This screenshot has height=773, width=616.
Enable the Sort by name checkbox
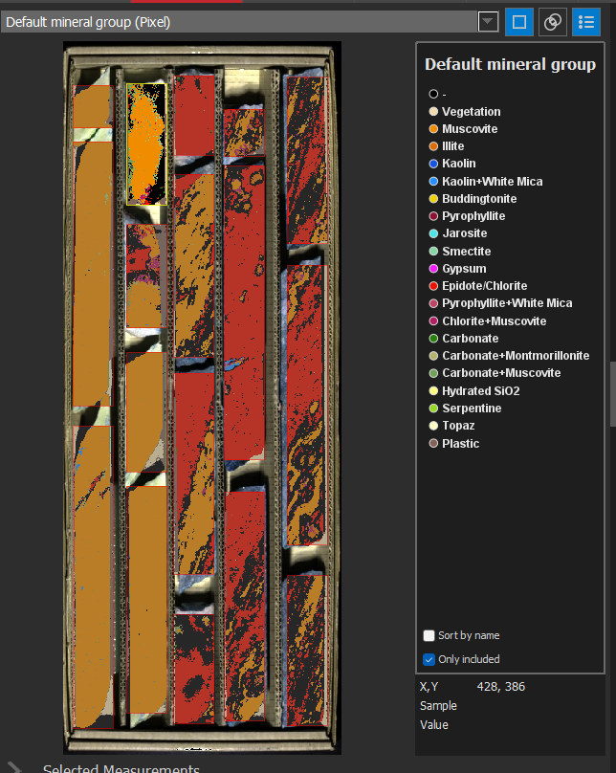(429, 635)
